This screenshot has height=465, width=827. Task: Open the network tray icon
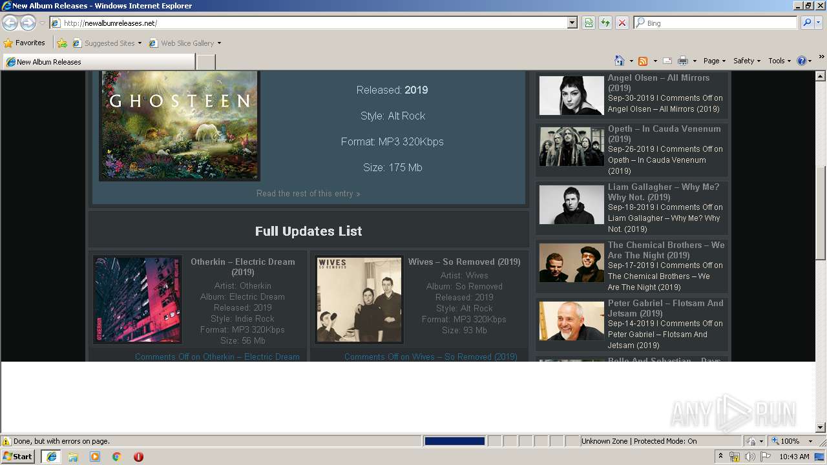[735, 457]
